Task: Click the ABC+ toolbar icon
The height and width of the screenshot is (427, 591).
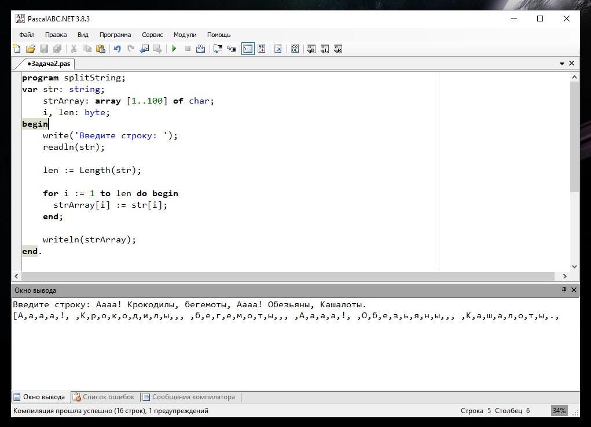Action: pyautogui.click(x=262, y=49)
